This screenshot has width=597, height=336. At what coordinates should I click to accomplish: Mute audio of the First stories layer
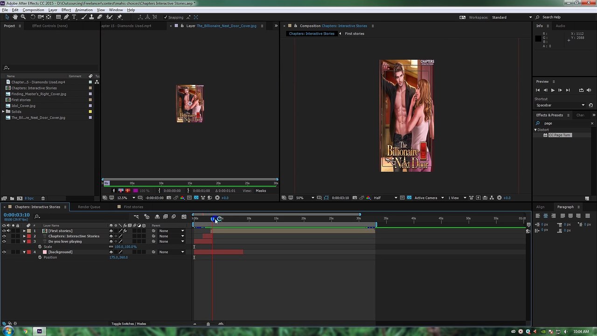click(8, 231)
